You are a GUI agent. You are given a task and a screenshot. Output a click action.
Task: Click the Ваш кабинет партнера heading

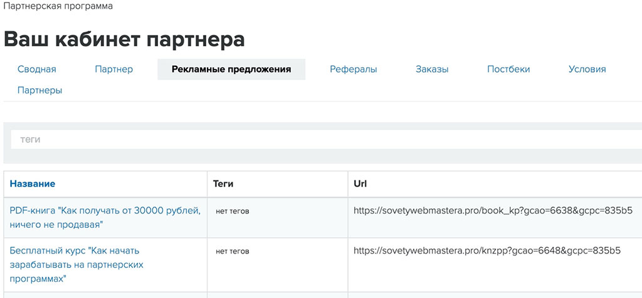(124, 39)
